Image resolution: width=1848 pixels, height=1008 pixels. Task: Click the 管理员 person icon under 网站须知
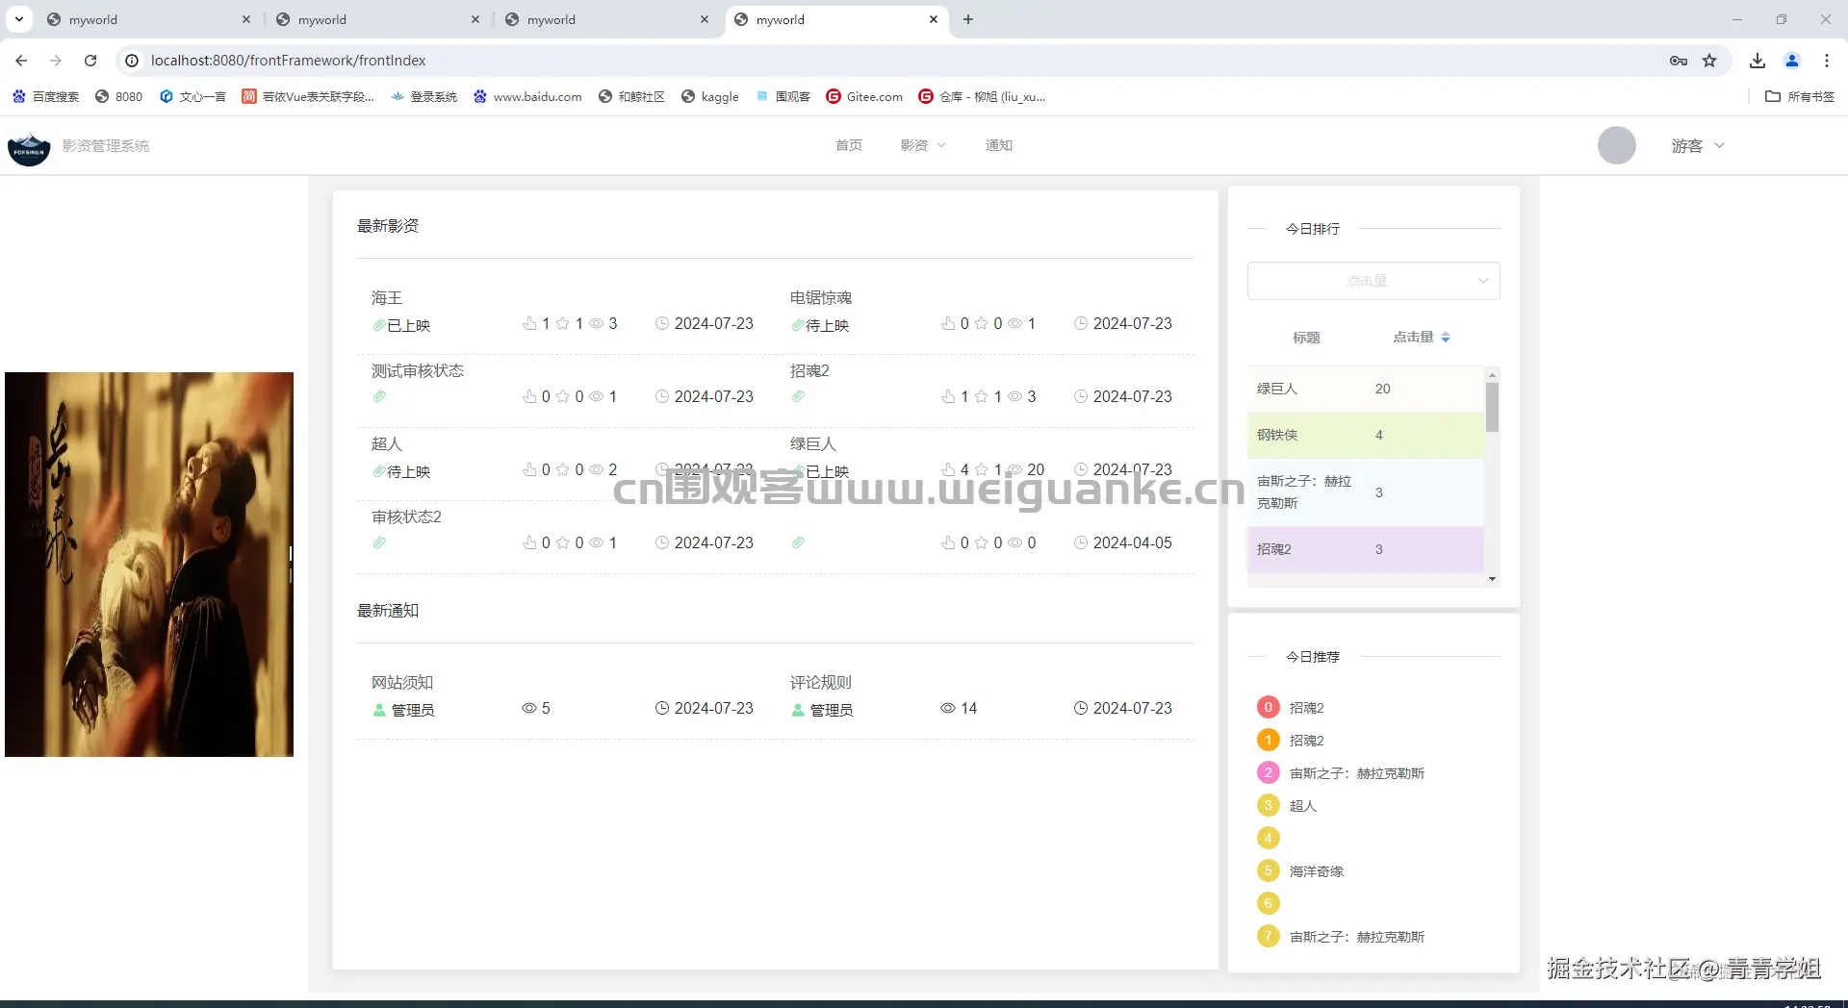point(377,710)
